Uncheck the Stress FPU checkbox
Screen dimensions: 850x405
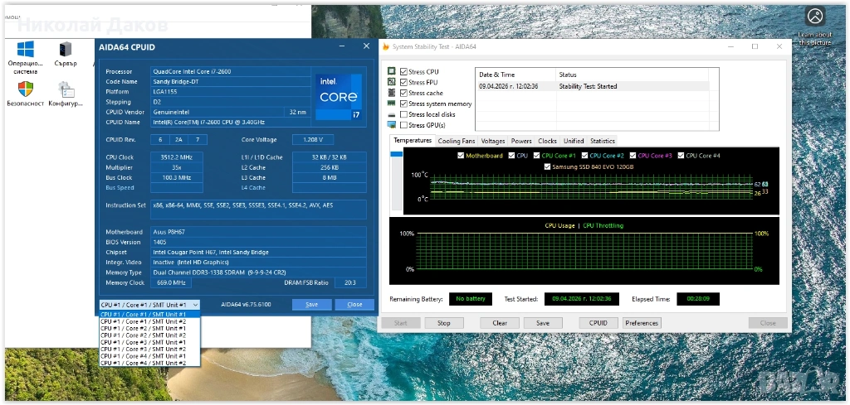[x=404, y=83]
